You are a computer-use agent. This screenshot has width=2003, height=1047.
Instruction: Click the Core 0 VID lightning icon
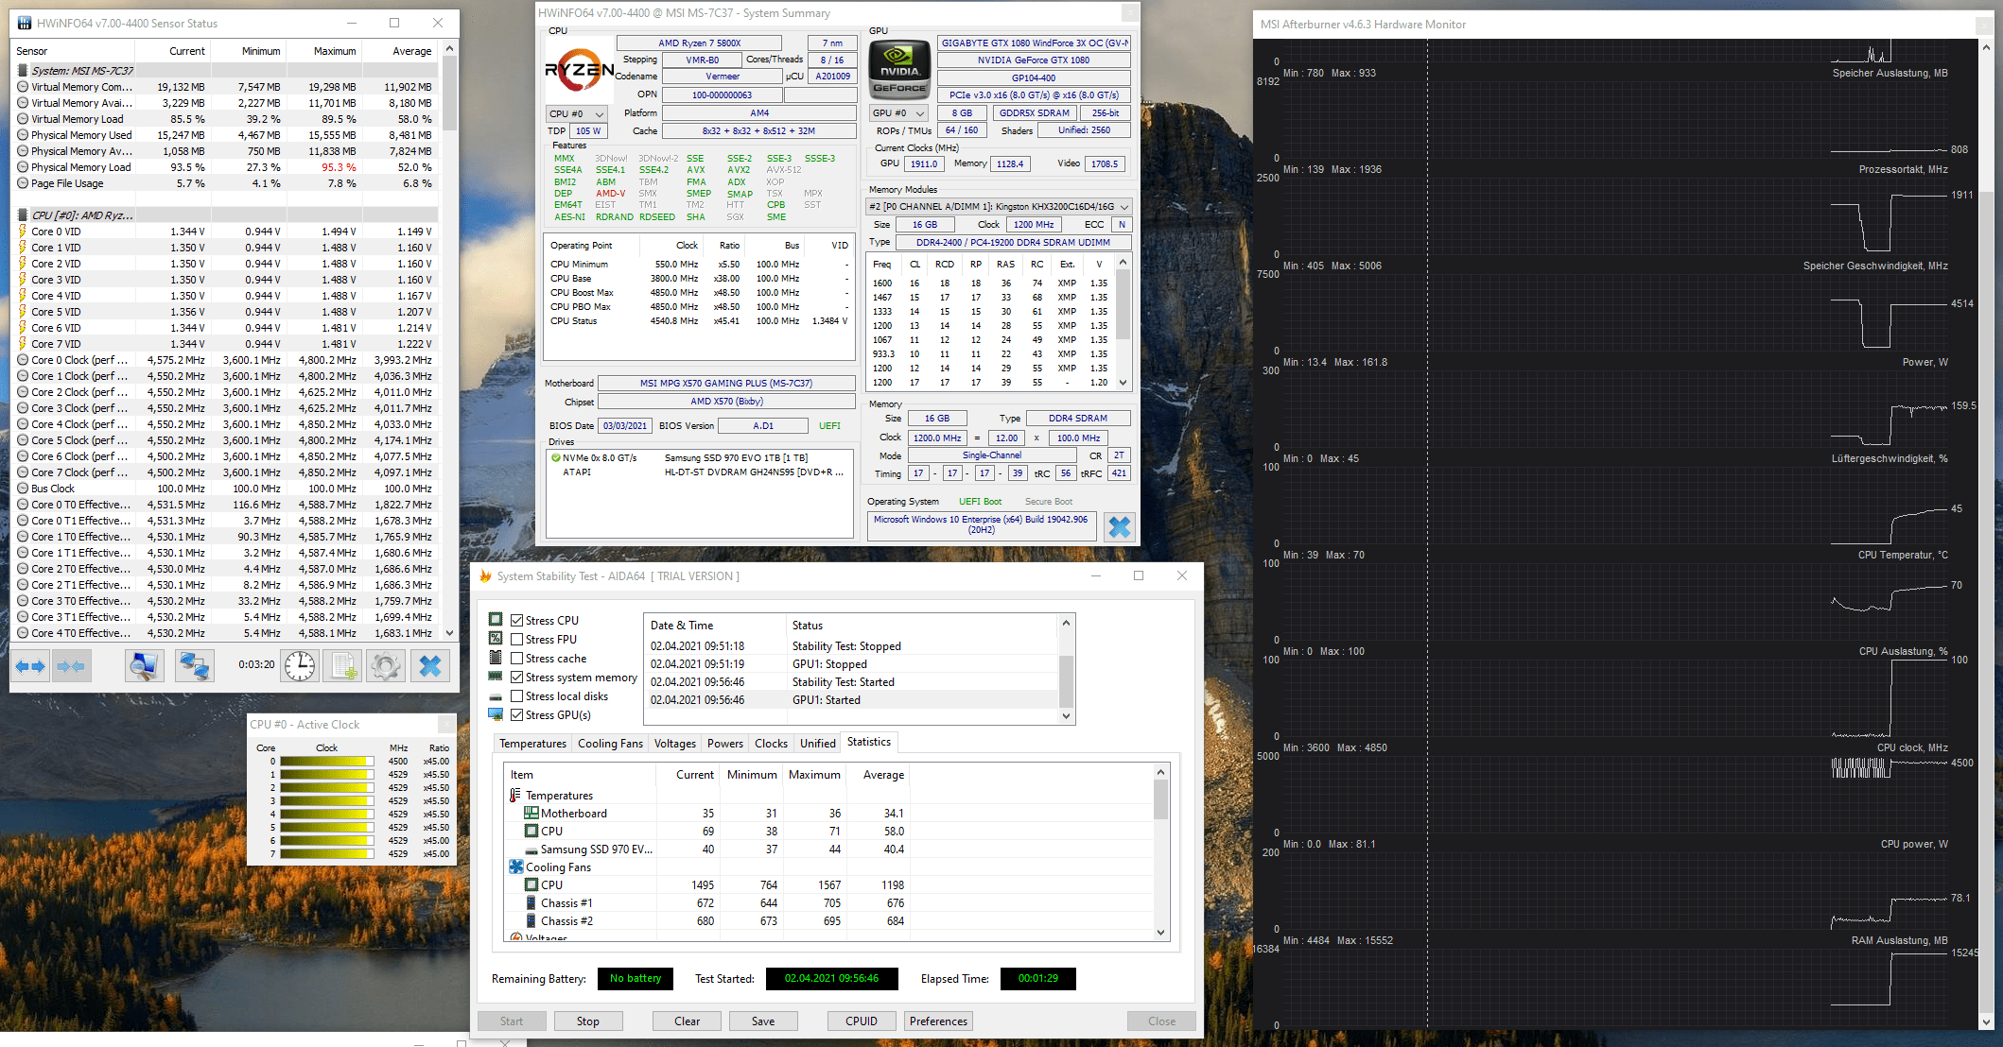pos(23,231)
